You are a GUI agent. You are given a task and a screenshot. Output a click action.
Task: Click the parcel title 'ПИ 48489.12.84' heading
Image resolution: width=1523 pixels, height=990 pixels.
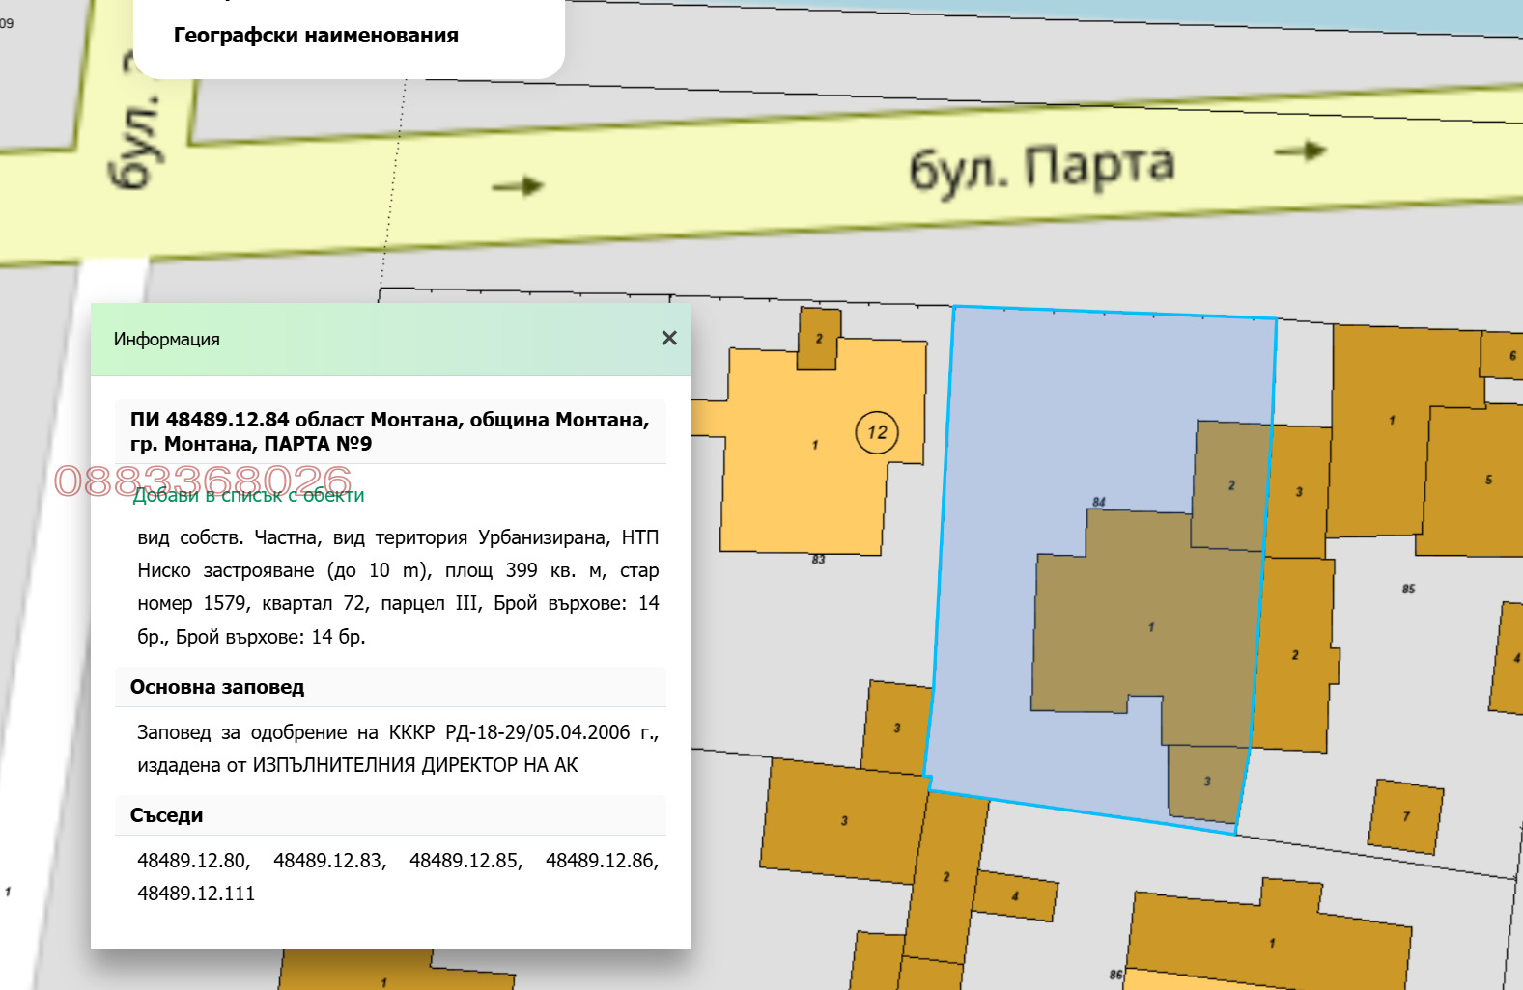pos(389,431)
